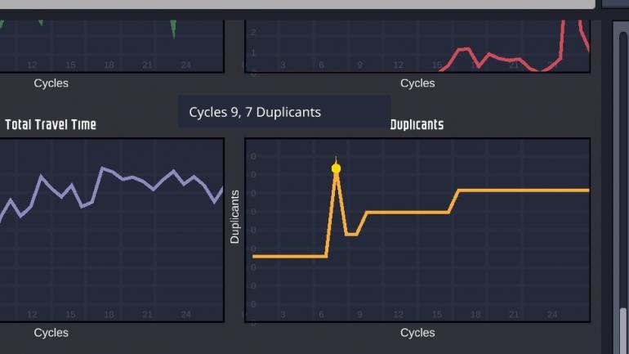Click the flat start of the orange Duplicants line
This screenshot has width=629, height=354.
[x=286, y=256]
